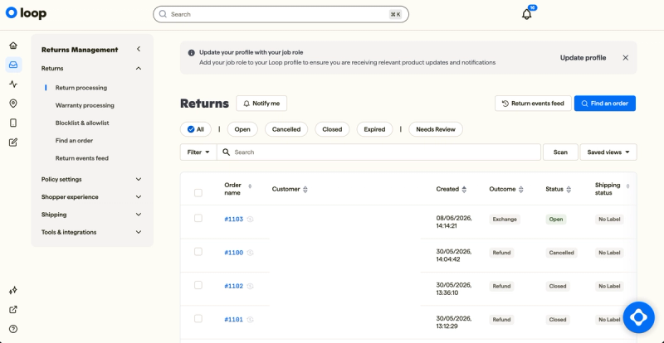This screenshot has width=664, height=343.
Task: Click the history icon next to #1100
Action: tap(251, 253)
